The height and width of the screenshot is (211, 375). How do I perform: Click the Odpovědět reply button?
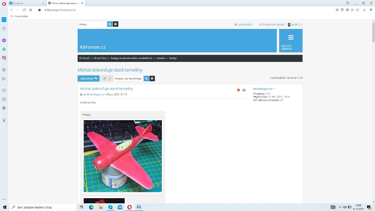click(88, 78)
